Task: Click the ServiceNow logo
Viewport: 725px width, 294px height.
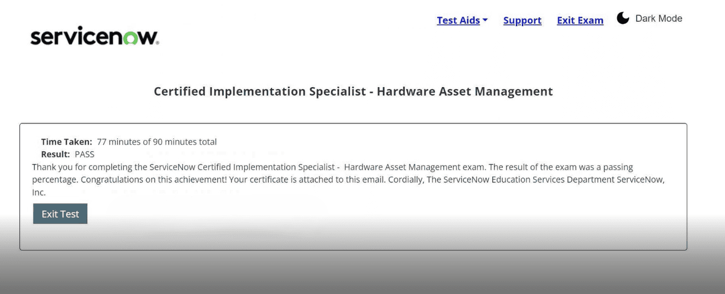Action: click(x=94, y=36)
